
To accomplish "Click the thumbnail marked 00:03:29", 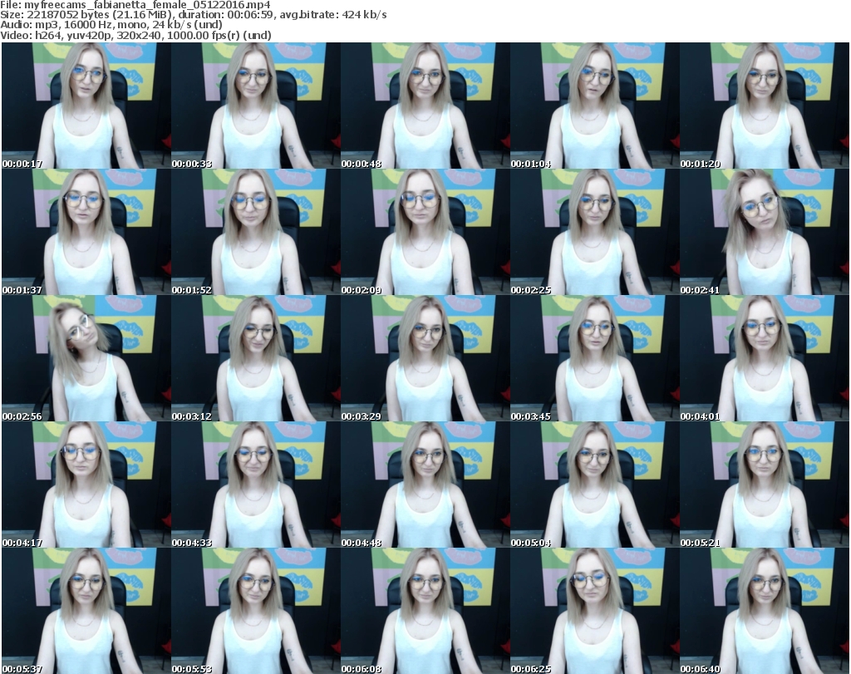I will pyautogui.click(x=425, y=358).
